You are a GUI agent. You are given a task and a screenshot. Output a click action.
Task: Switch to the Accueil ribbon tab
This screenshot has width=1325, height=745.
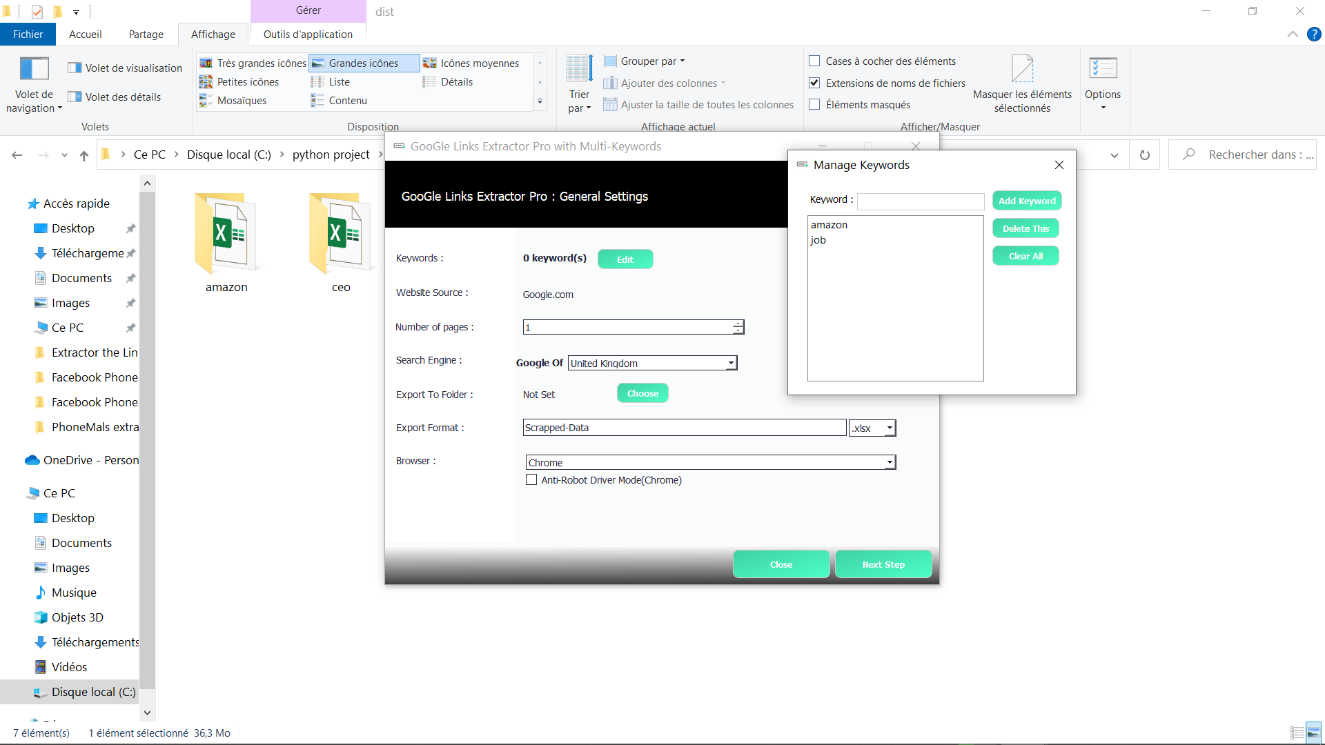tap(85, 34)
